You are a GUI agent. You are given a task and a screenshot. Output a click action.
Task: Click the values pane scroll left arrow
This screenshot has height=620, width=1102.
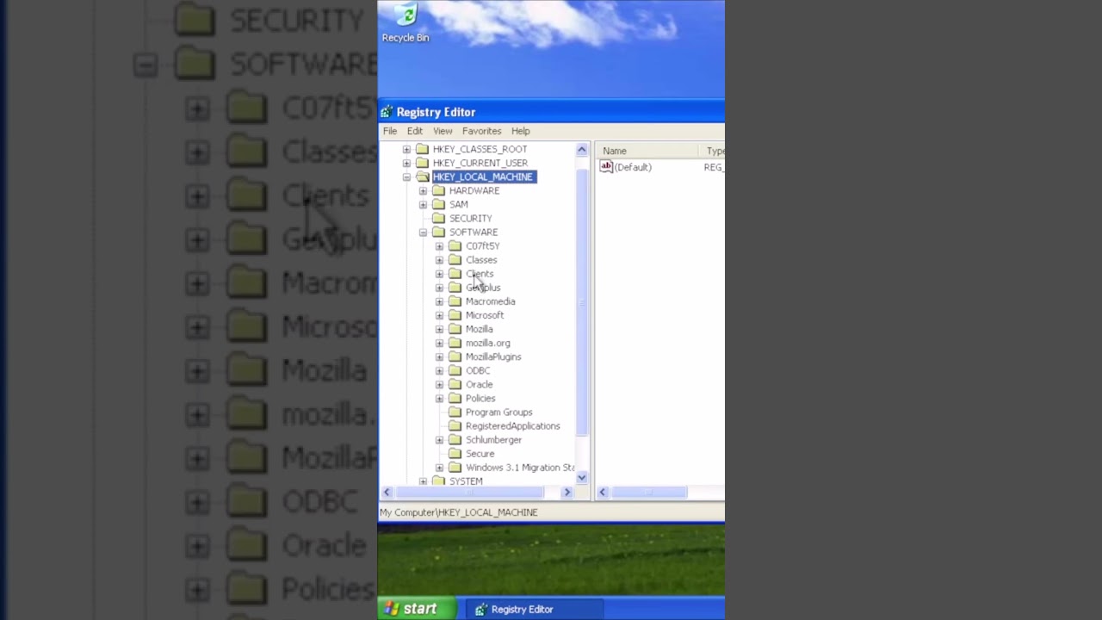point(603,492)
